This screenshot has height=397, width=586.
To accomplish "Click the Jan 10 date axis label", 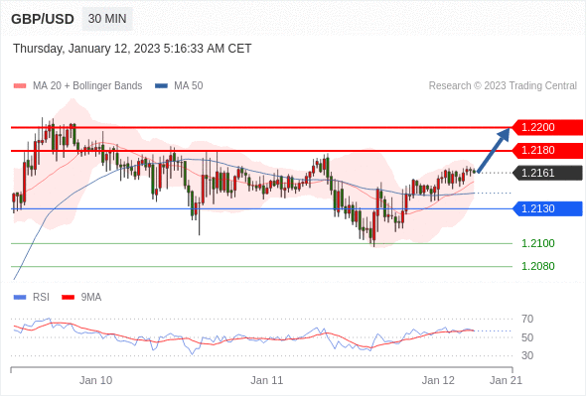I will (95, 380).
